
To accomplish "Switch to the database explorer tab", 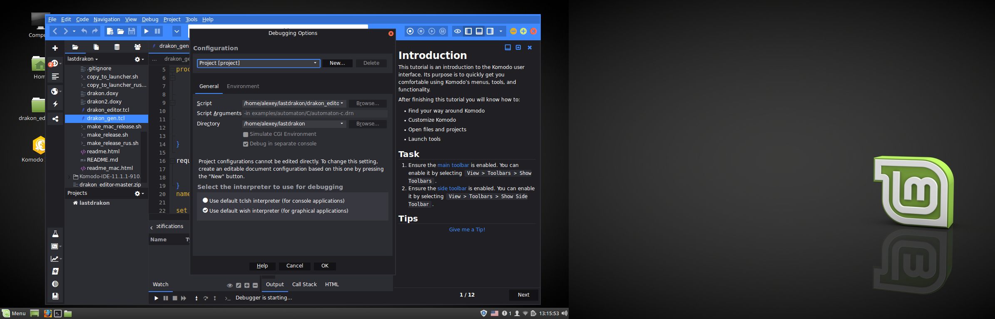I will click(x=117, y=47).
